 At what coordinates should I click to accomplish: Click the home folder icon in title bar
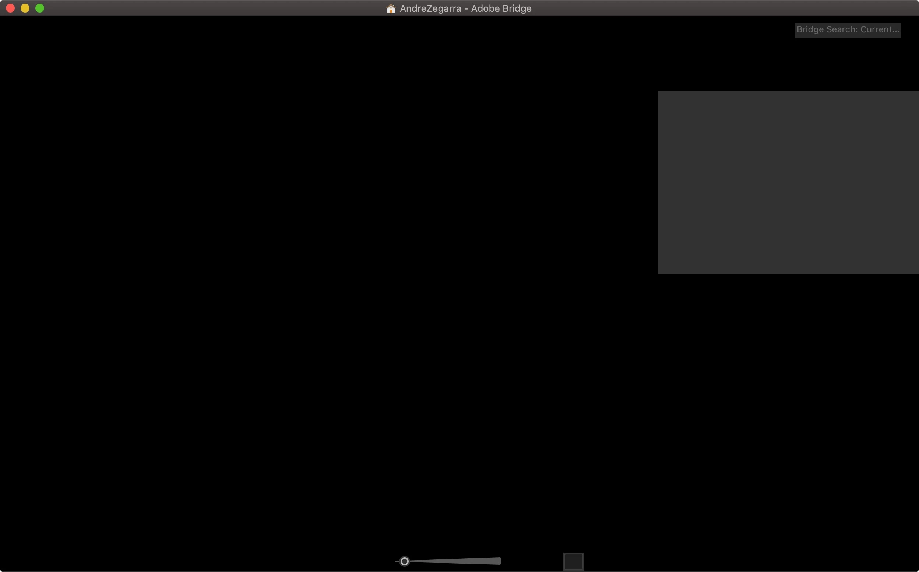(x=390, y=8)
